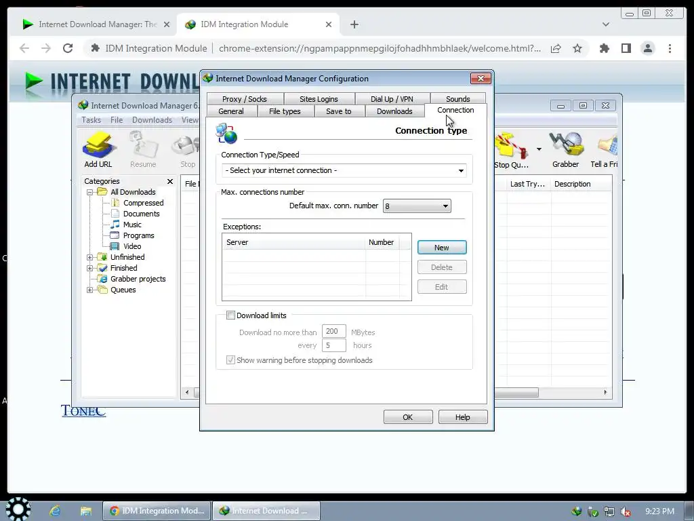Click the network tray icon
The height and width of the screenshot is (521, 694).
[x=609, y=512]
